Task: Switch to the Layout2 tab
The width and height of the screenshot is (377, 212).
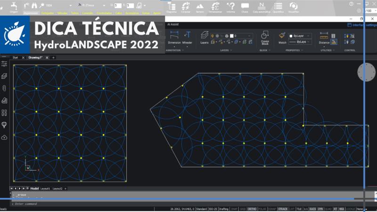Action: click(x=57, y=189)
